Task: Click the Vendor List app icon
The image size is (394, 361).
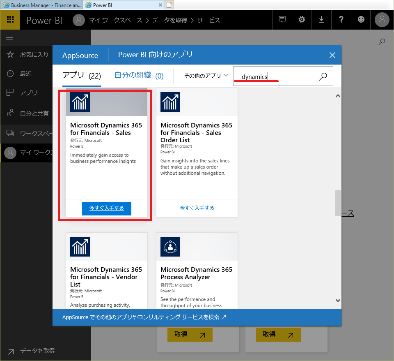Action: pos(80,247)
